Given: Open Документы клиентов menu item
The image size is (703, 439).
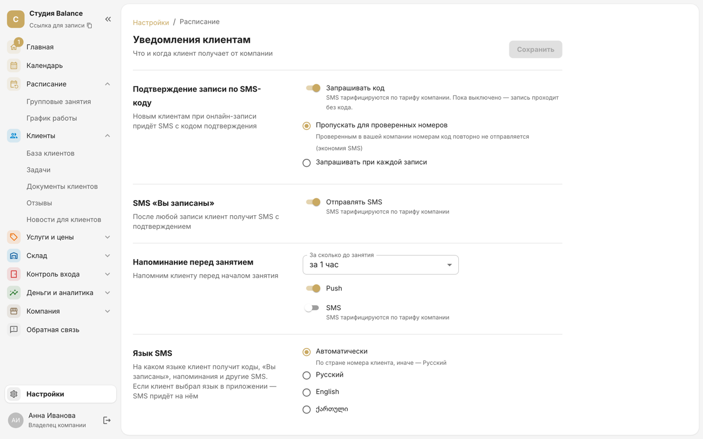Looking at the screenshot, I should [62, 186].
